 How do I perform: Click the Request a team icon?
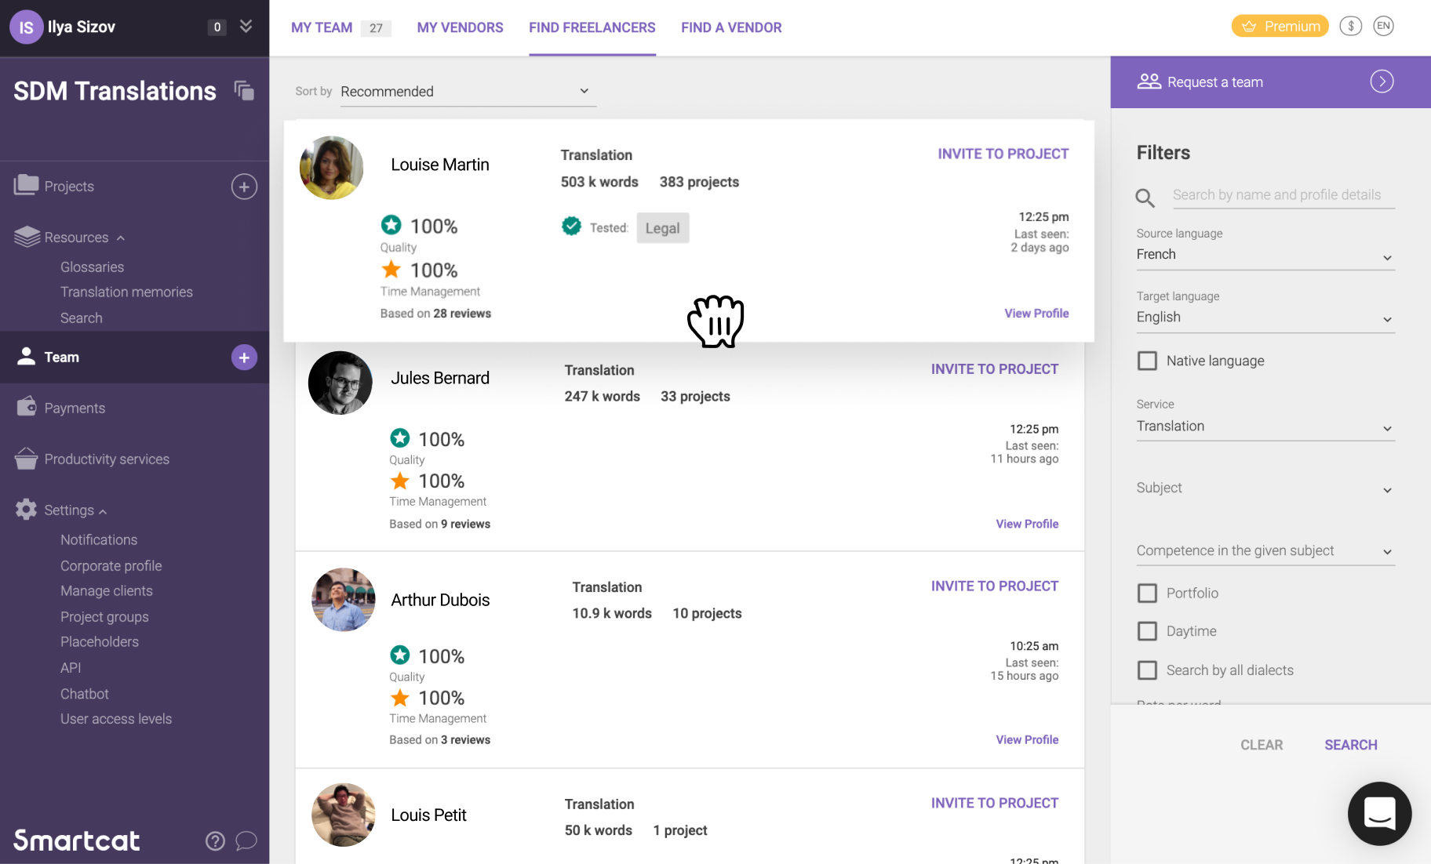click(1150, 82)
